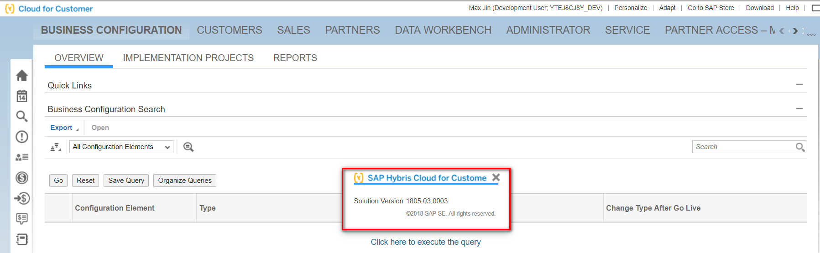Viewport: 820px width, 253px height.
Task: Click the advanced search magnifier icon
Action: [188, 147]
